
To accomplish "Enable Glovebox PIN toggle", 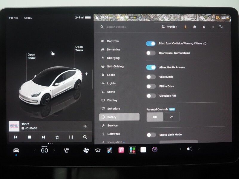I will 151,96.
